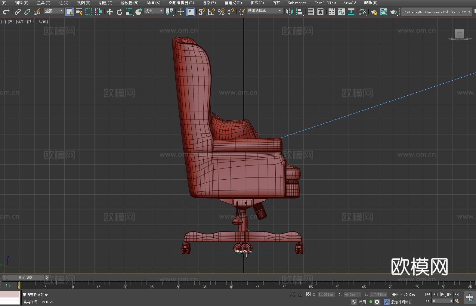Toggle Window/Crossing selection mode
Screen dimensions: 476x306
98,12
